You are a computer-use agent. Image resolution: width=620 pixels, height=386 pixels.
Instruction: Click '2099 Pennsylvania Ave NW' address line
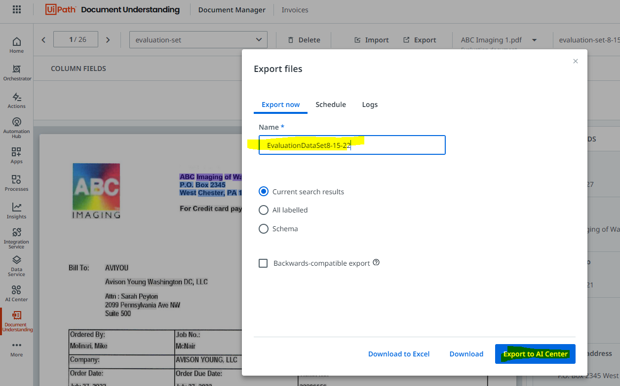click(x=143, y=305)
